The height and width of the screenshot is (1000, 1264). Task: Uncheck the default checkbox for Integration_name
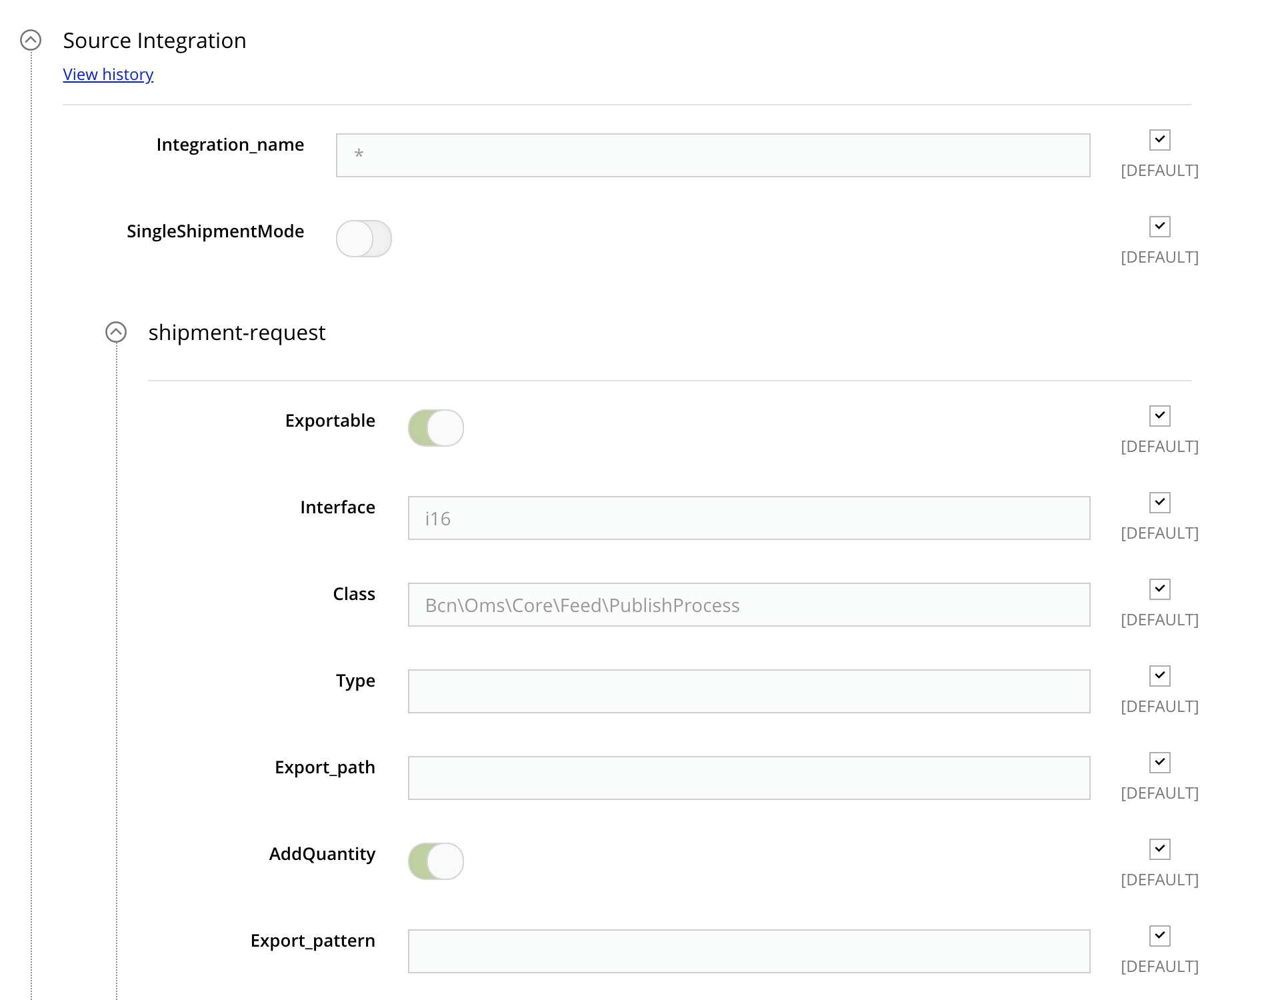1160,140
